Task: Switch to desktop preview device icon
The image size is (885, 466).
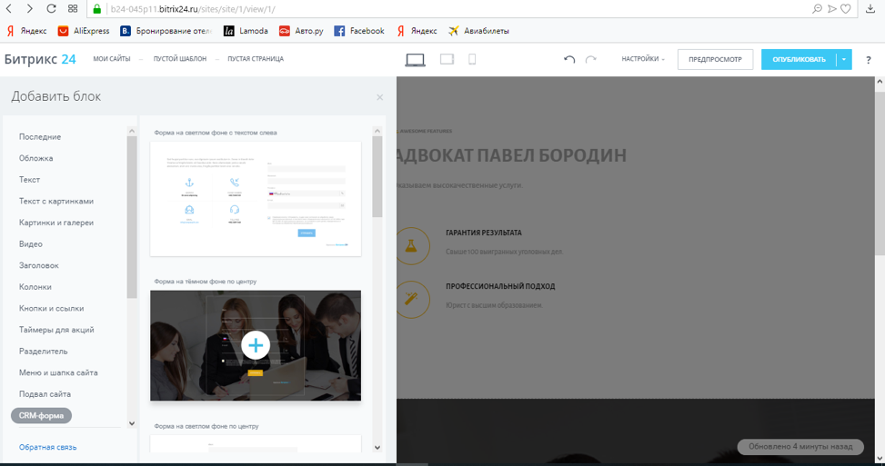Action: [415, 60]
